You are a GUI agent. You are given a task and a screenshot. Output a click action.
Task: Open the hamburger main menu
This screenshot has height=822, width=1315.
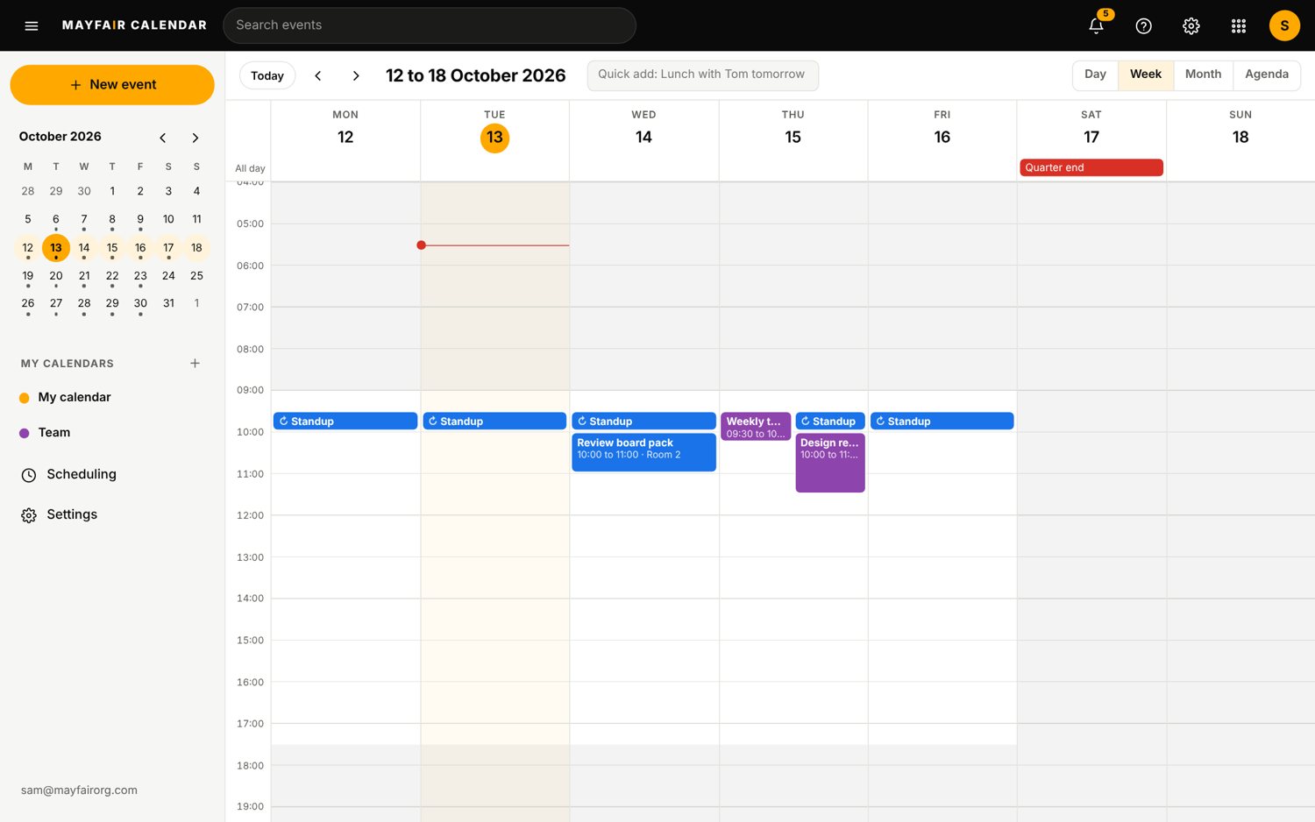32,25
